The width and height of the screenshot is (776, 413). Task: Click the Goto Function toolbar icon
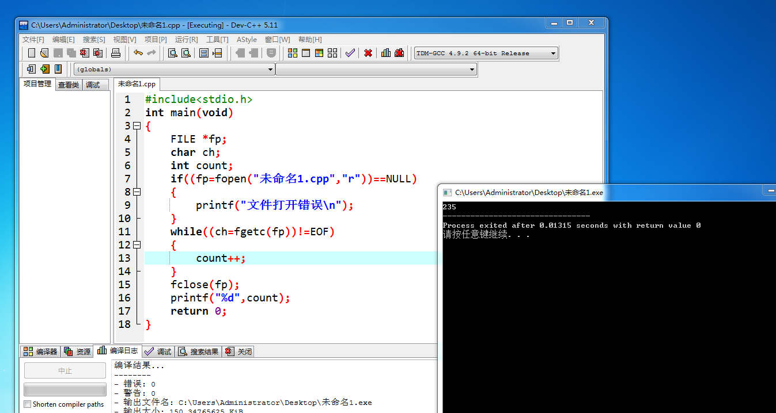coord(204,53)
